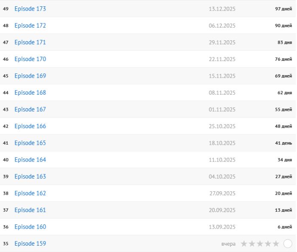Click the '55 дней' countdown
The width and height of the screenshot is (297, 252).
pyautogui.click(x=283, y=109)
